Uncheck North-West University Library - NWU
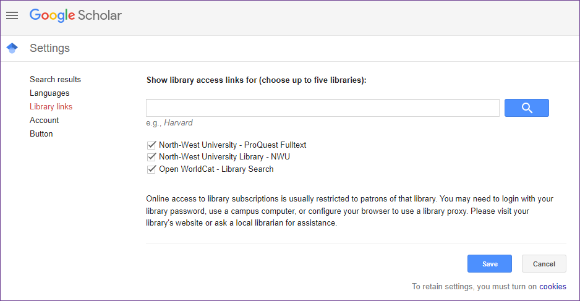This screenshot has height=301, width=580. click(151, 157)
